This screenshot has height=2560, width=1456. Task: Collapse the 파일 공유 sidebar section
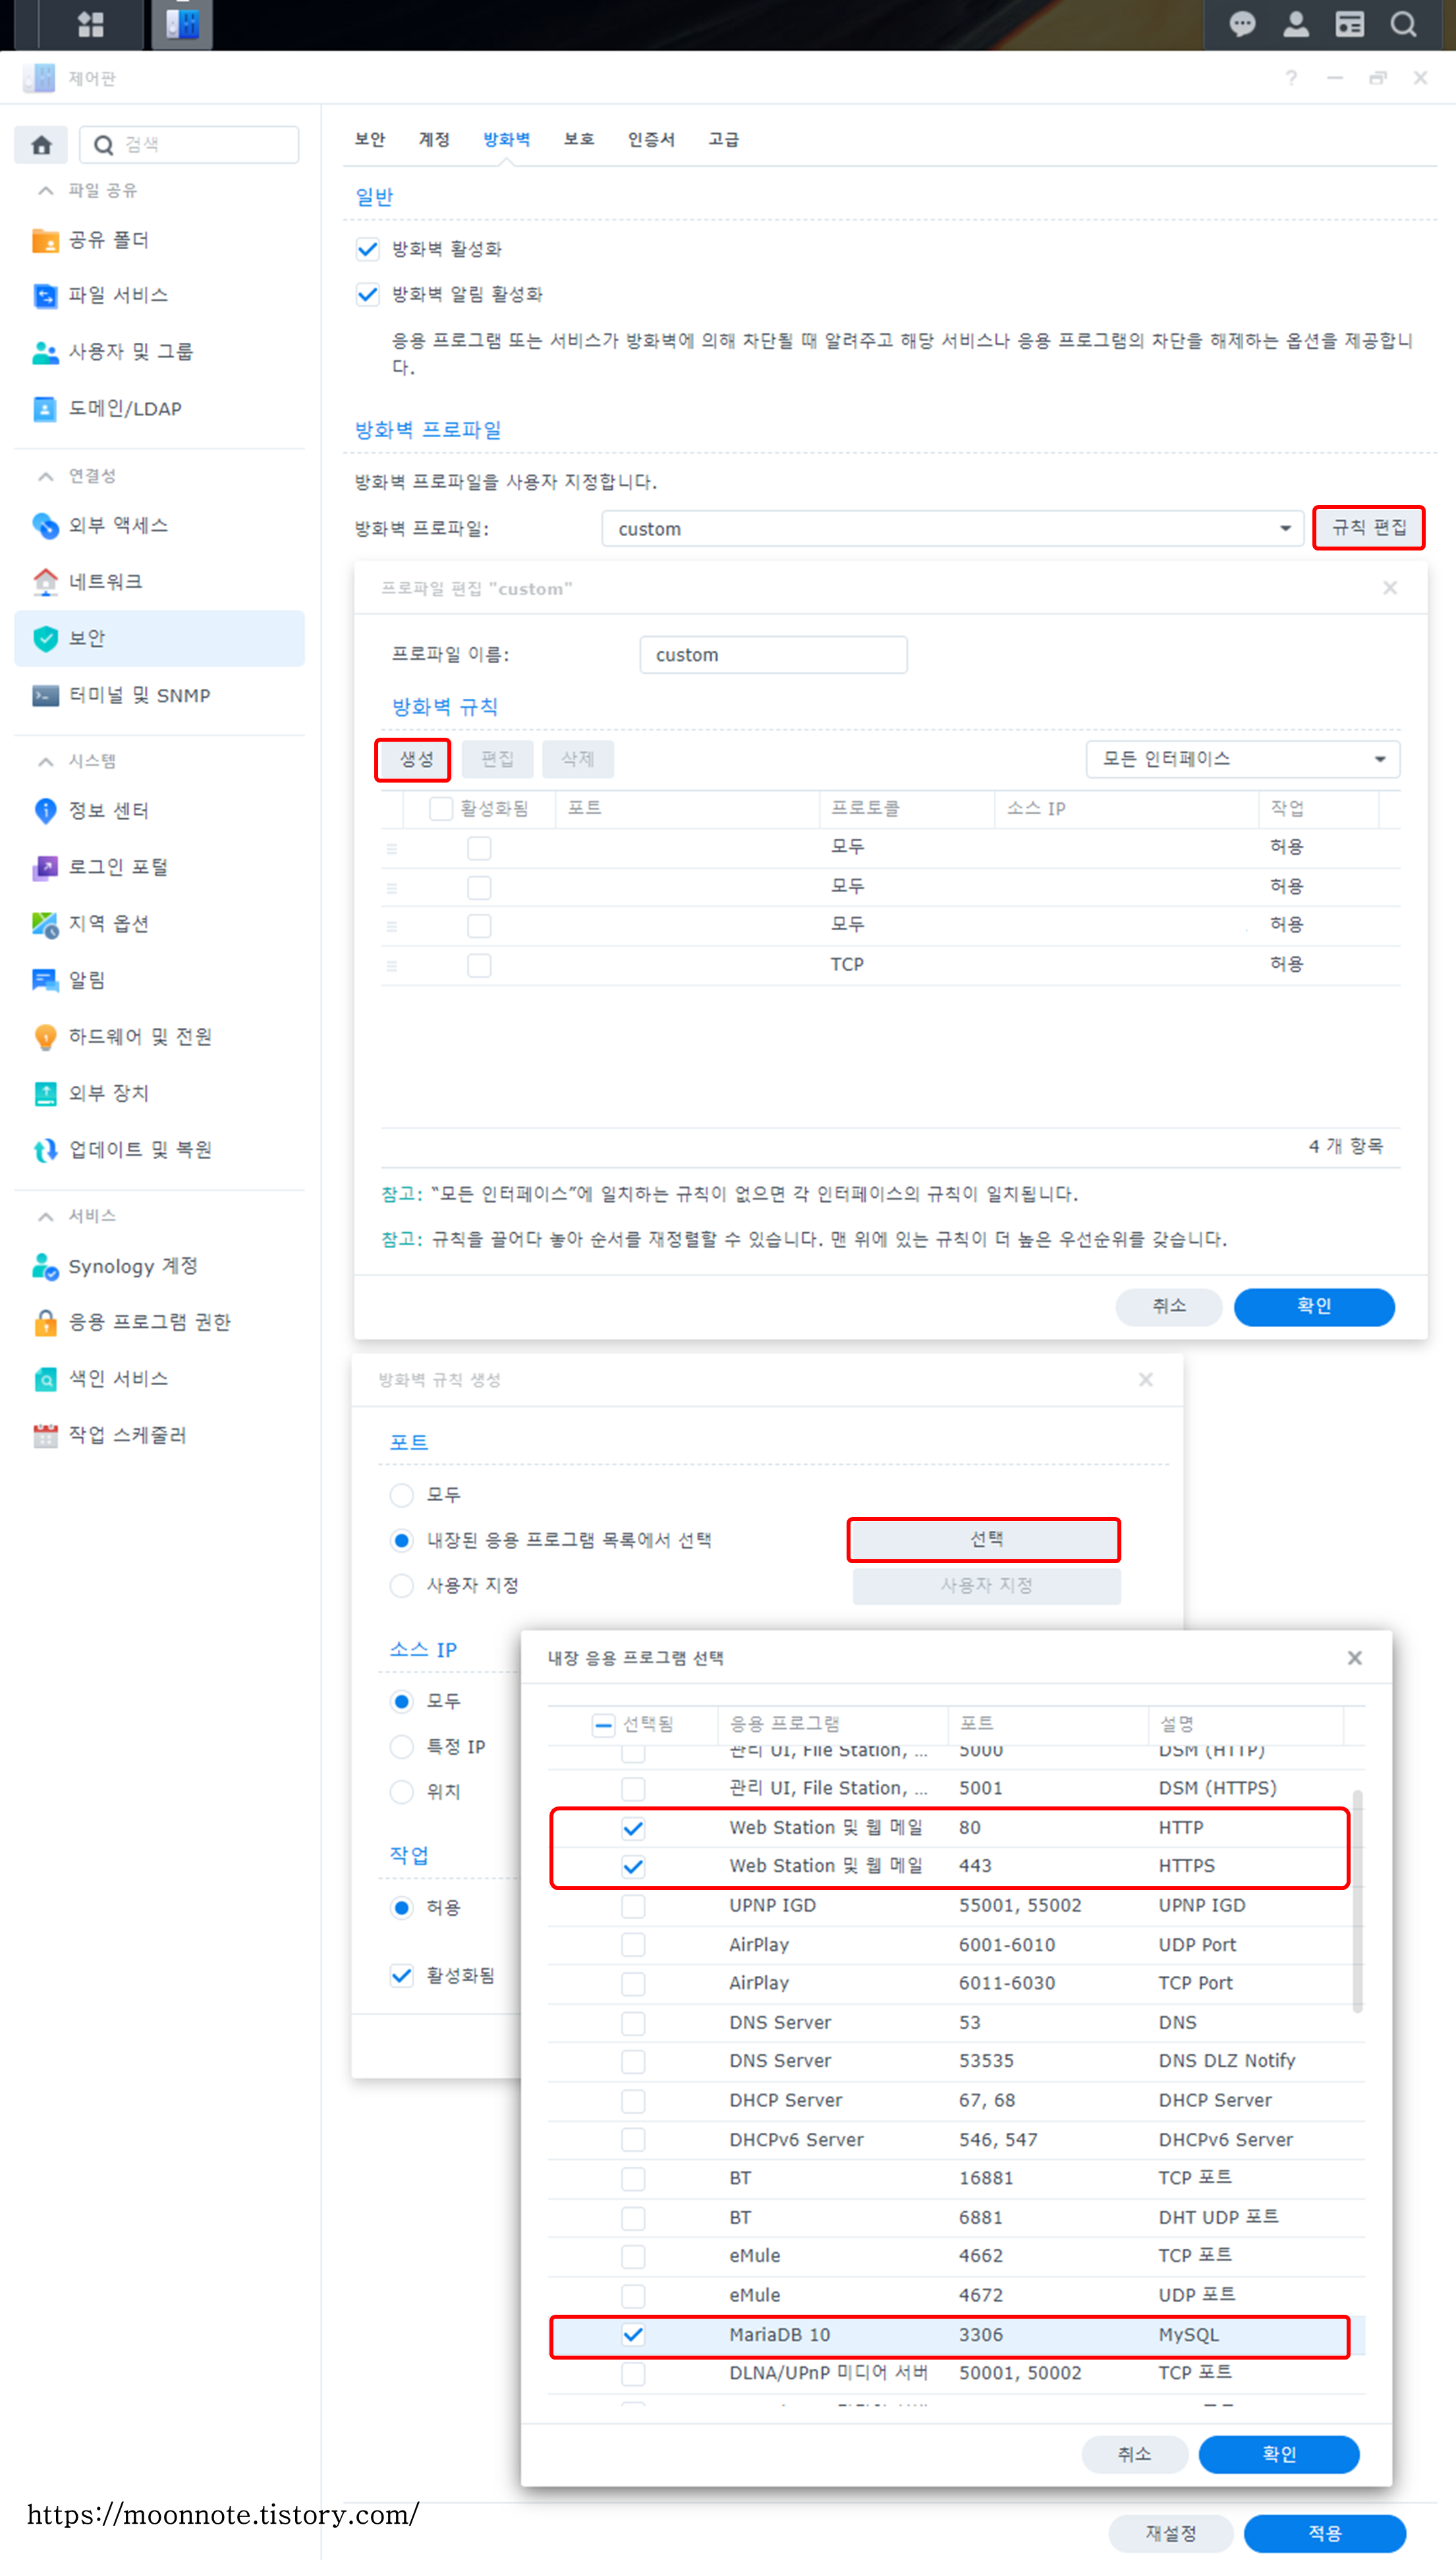[46, 190]
